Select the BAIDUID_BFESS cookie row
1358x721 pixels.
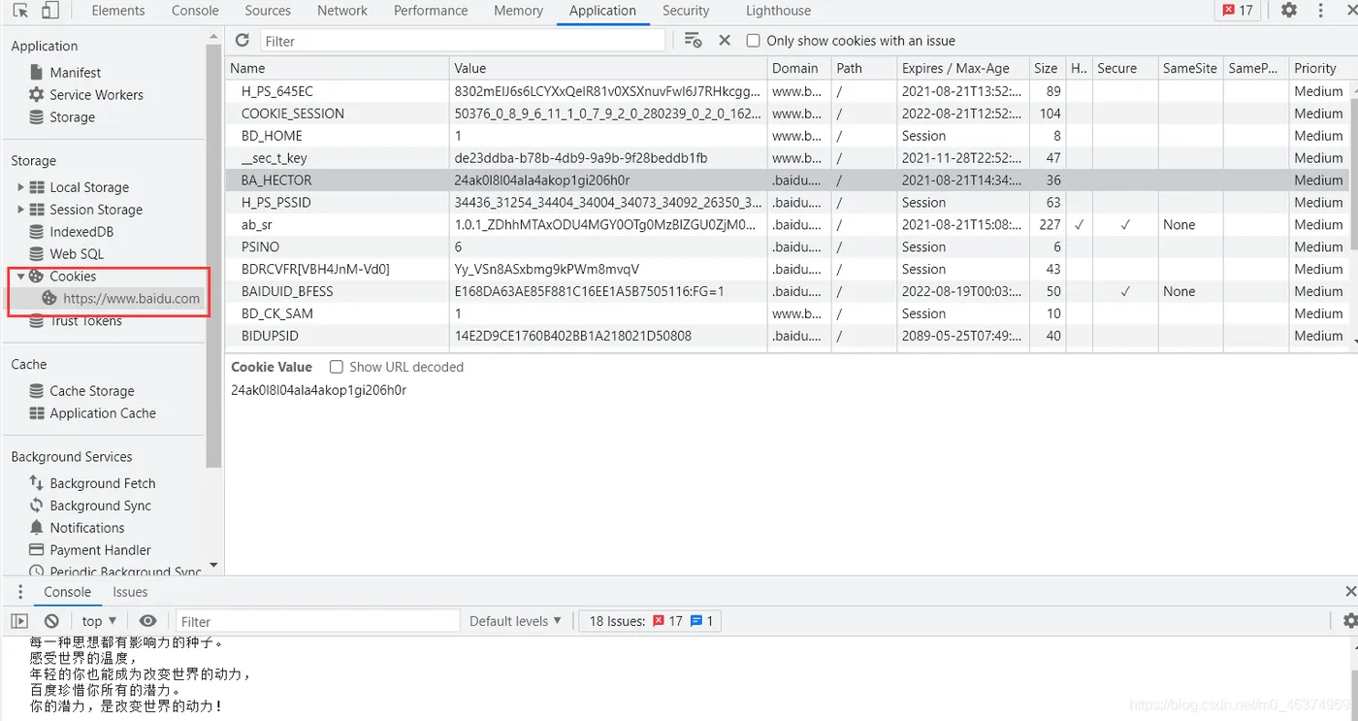787,291
